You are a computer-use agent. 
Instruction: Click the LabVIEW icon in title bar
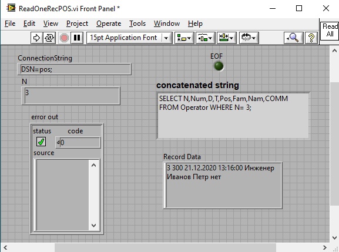pyautogui.click(x=11, y=8)
